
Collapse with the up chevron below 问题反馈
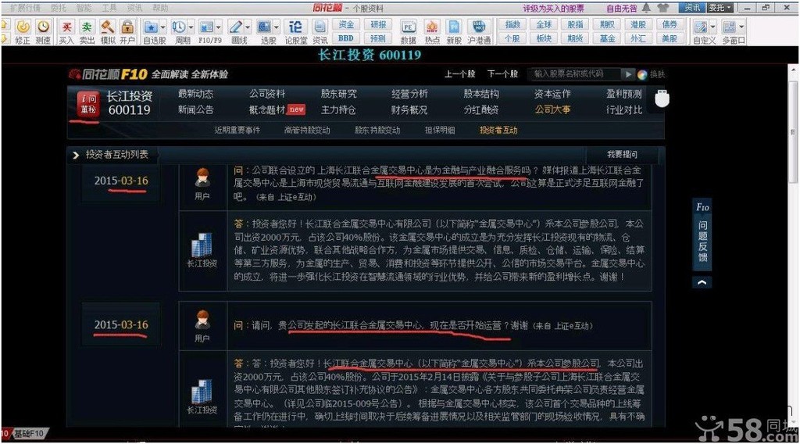702,282
